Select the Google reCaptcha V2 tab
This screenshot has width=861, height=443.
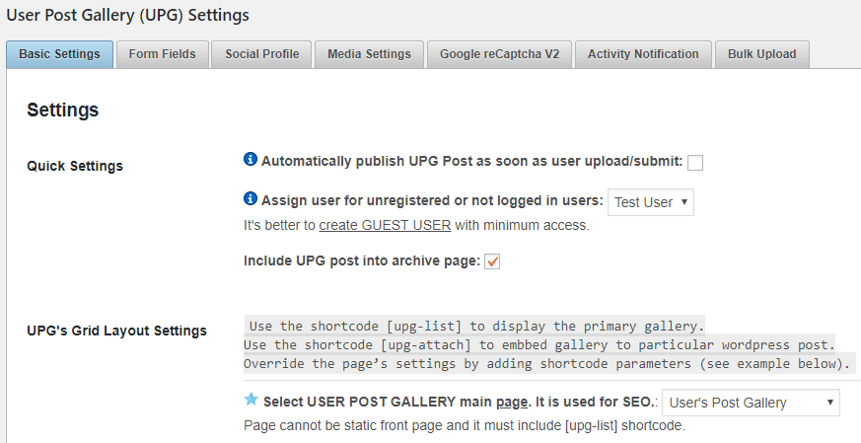tap(499, 54)
